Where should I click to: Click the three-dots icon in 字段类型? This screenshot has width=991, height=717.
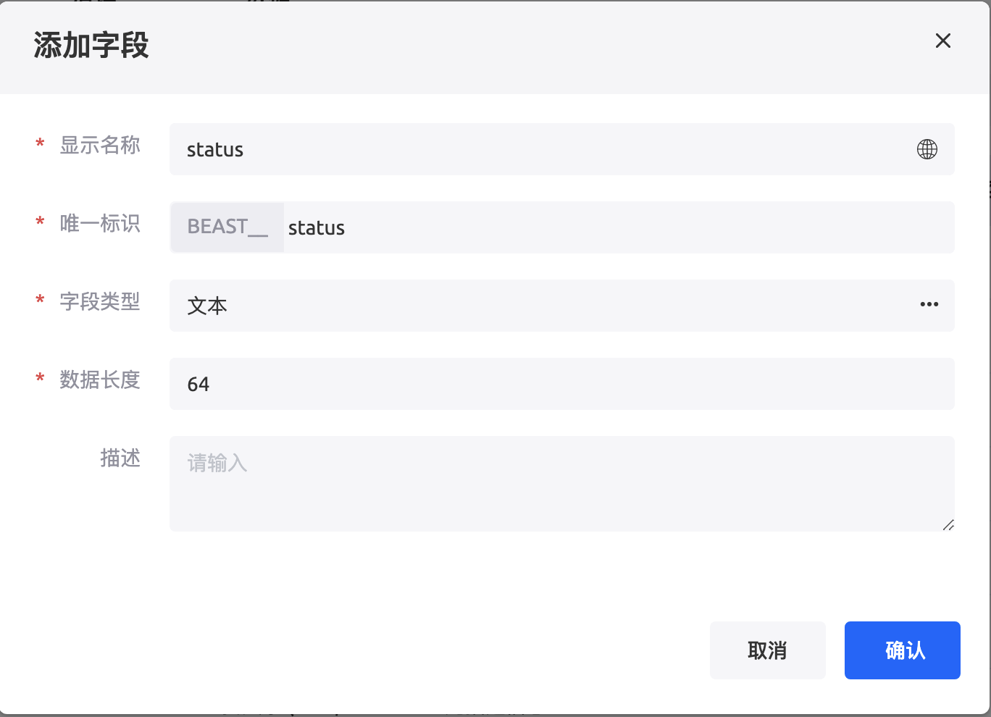pyautogui.click(x=929, y=305)
